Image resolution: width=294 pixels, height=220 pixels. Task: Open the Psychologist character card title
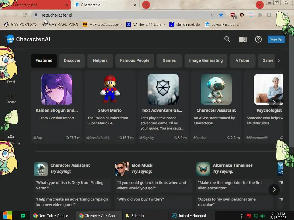point(269,110)
